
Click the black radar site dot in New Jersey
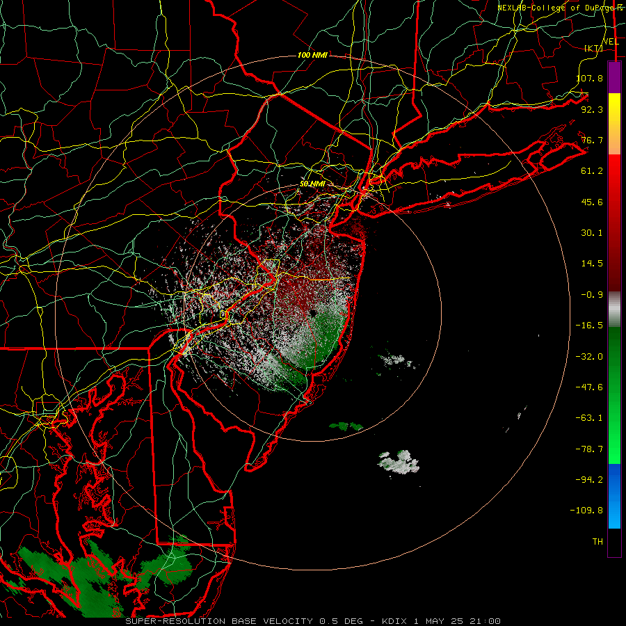click(x=312, y=312)
